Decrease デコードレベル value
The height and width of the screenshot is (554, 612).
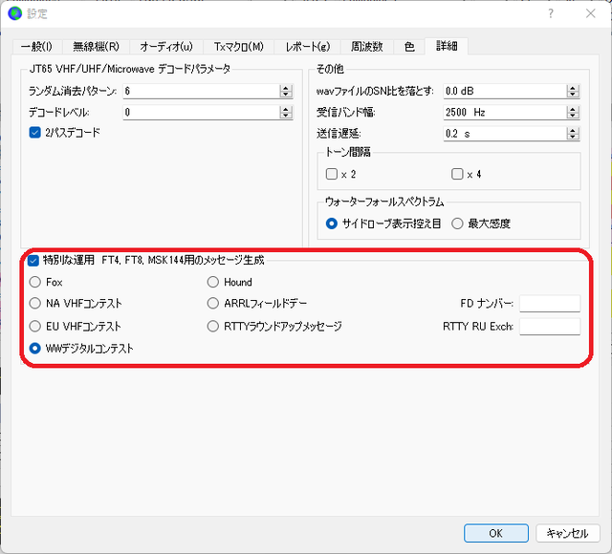pos(286,116)
